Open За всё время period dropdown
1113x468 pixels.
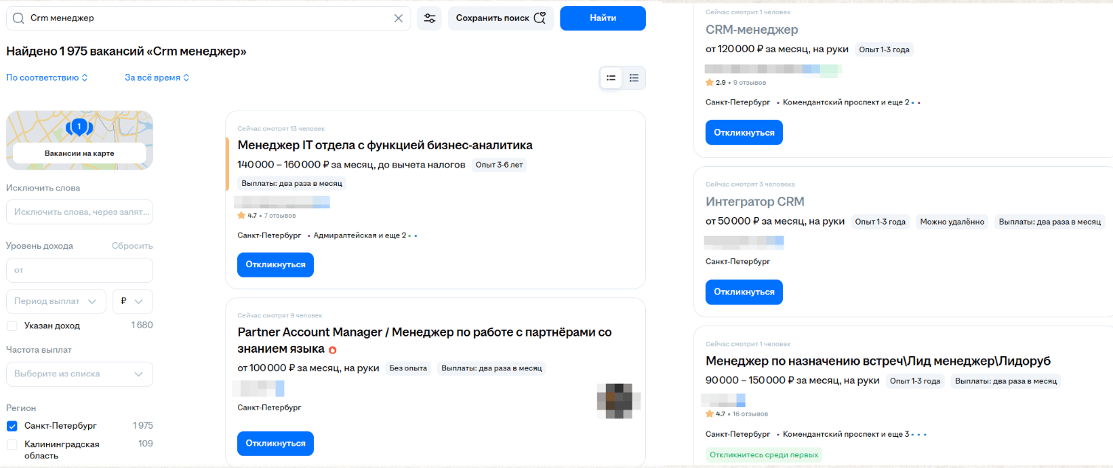(157, 77)
